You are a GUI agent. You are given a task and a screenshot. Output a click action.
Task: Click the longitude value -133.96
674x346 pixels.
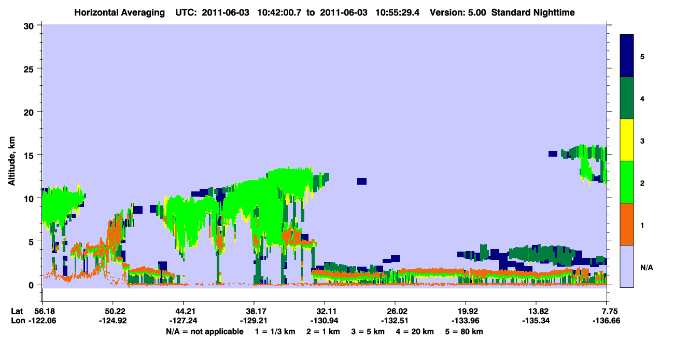[x=466, y=321]
